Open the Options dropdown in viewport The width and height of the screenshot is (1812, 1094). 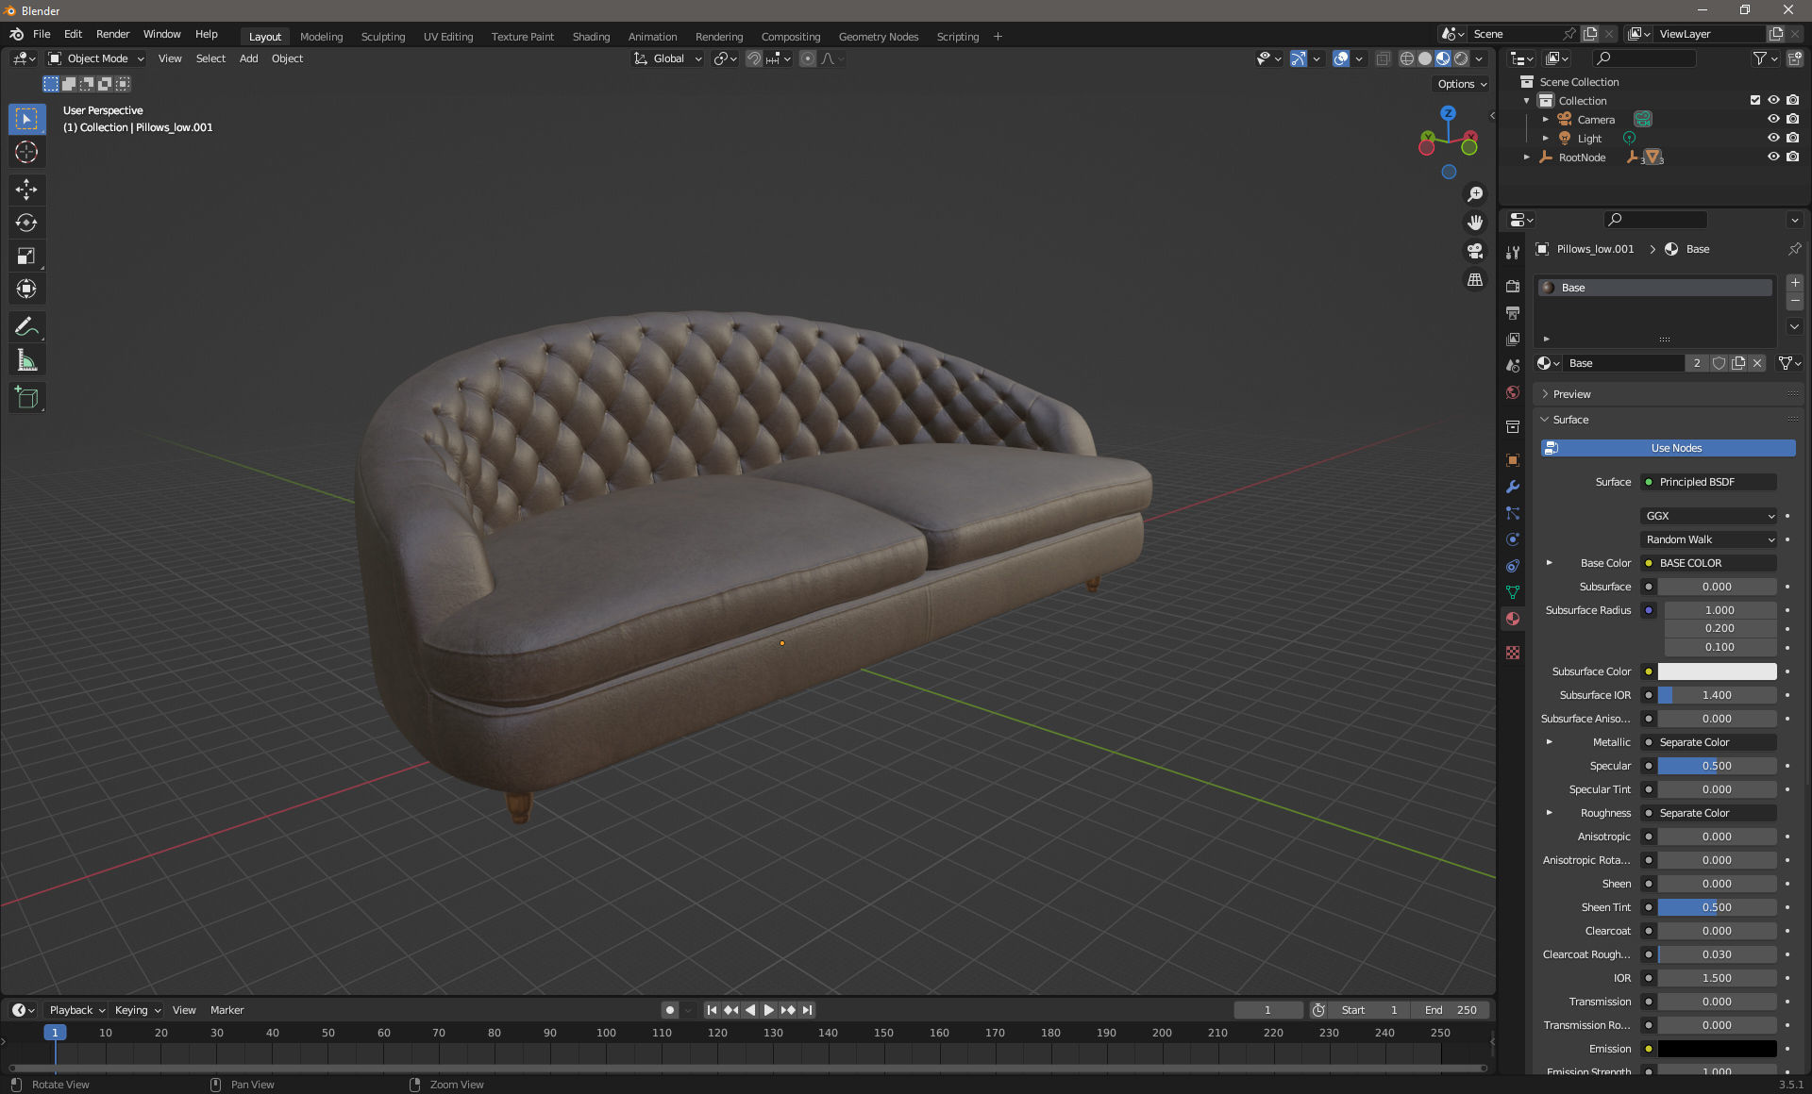tap(1462, 84)
